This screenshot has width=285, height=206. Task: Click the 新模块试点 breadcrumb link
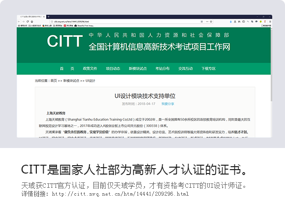71,81
